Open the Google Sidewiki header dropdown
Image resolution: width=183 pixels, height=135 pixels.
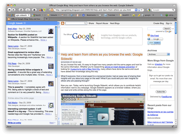(25, 23)
